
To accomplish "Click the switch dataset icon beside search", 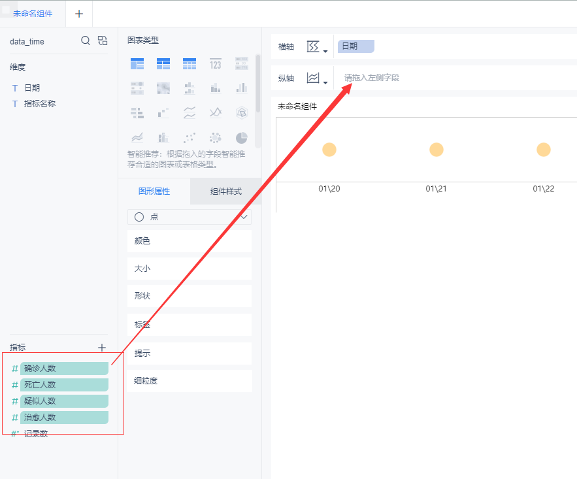I will (x=103, y=41).
